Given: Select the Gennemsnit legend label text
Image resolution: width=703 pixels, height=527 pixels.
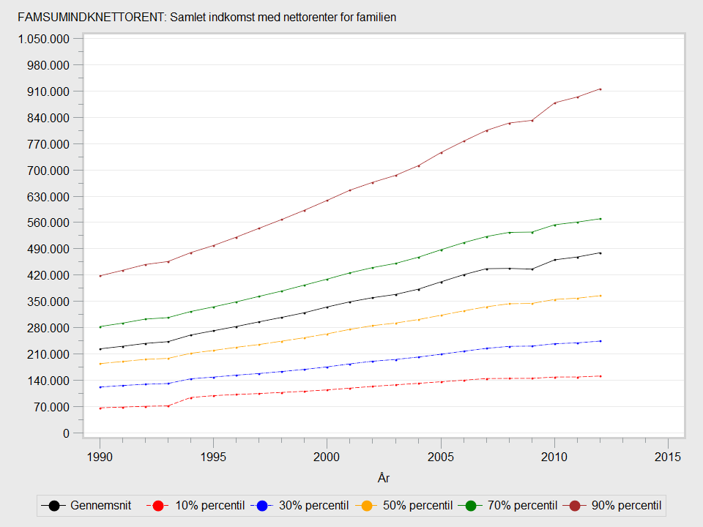Looking at the screenshot, I should click(x=100, y=505).
